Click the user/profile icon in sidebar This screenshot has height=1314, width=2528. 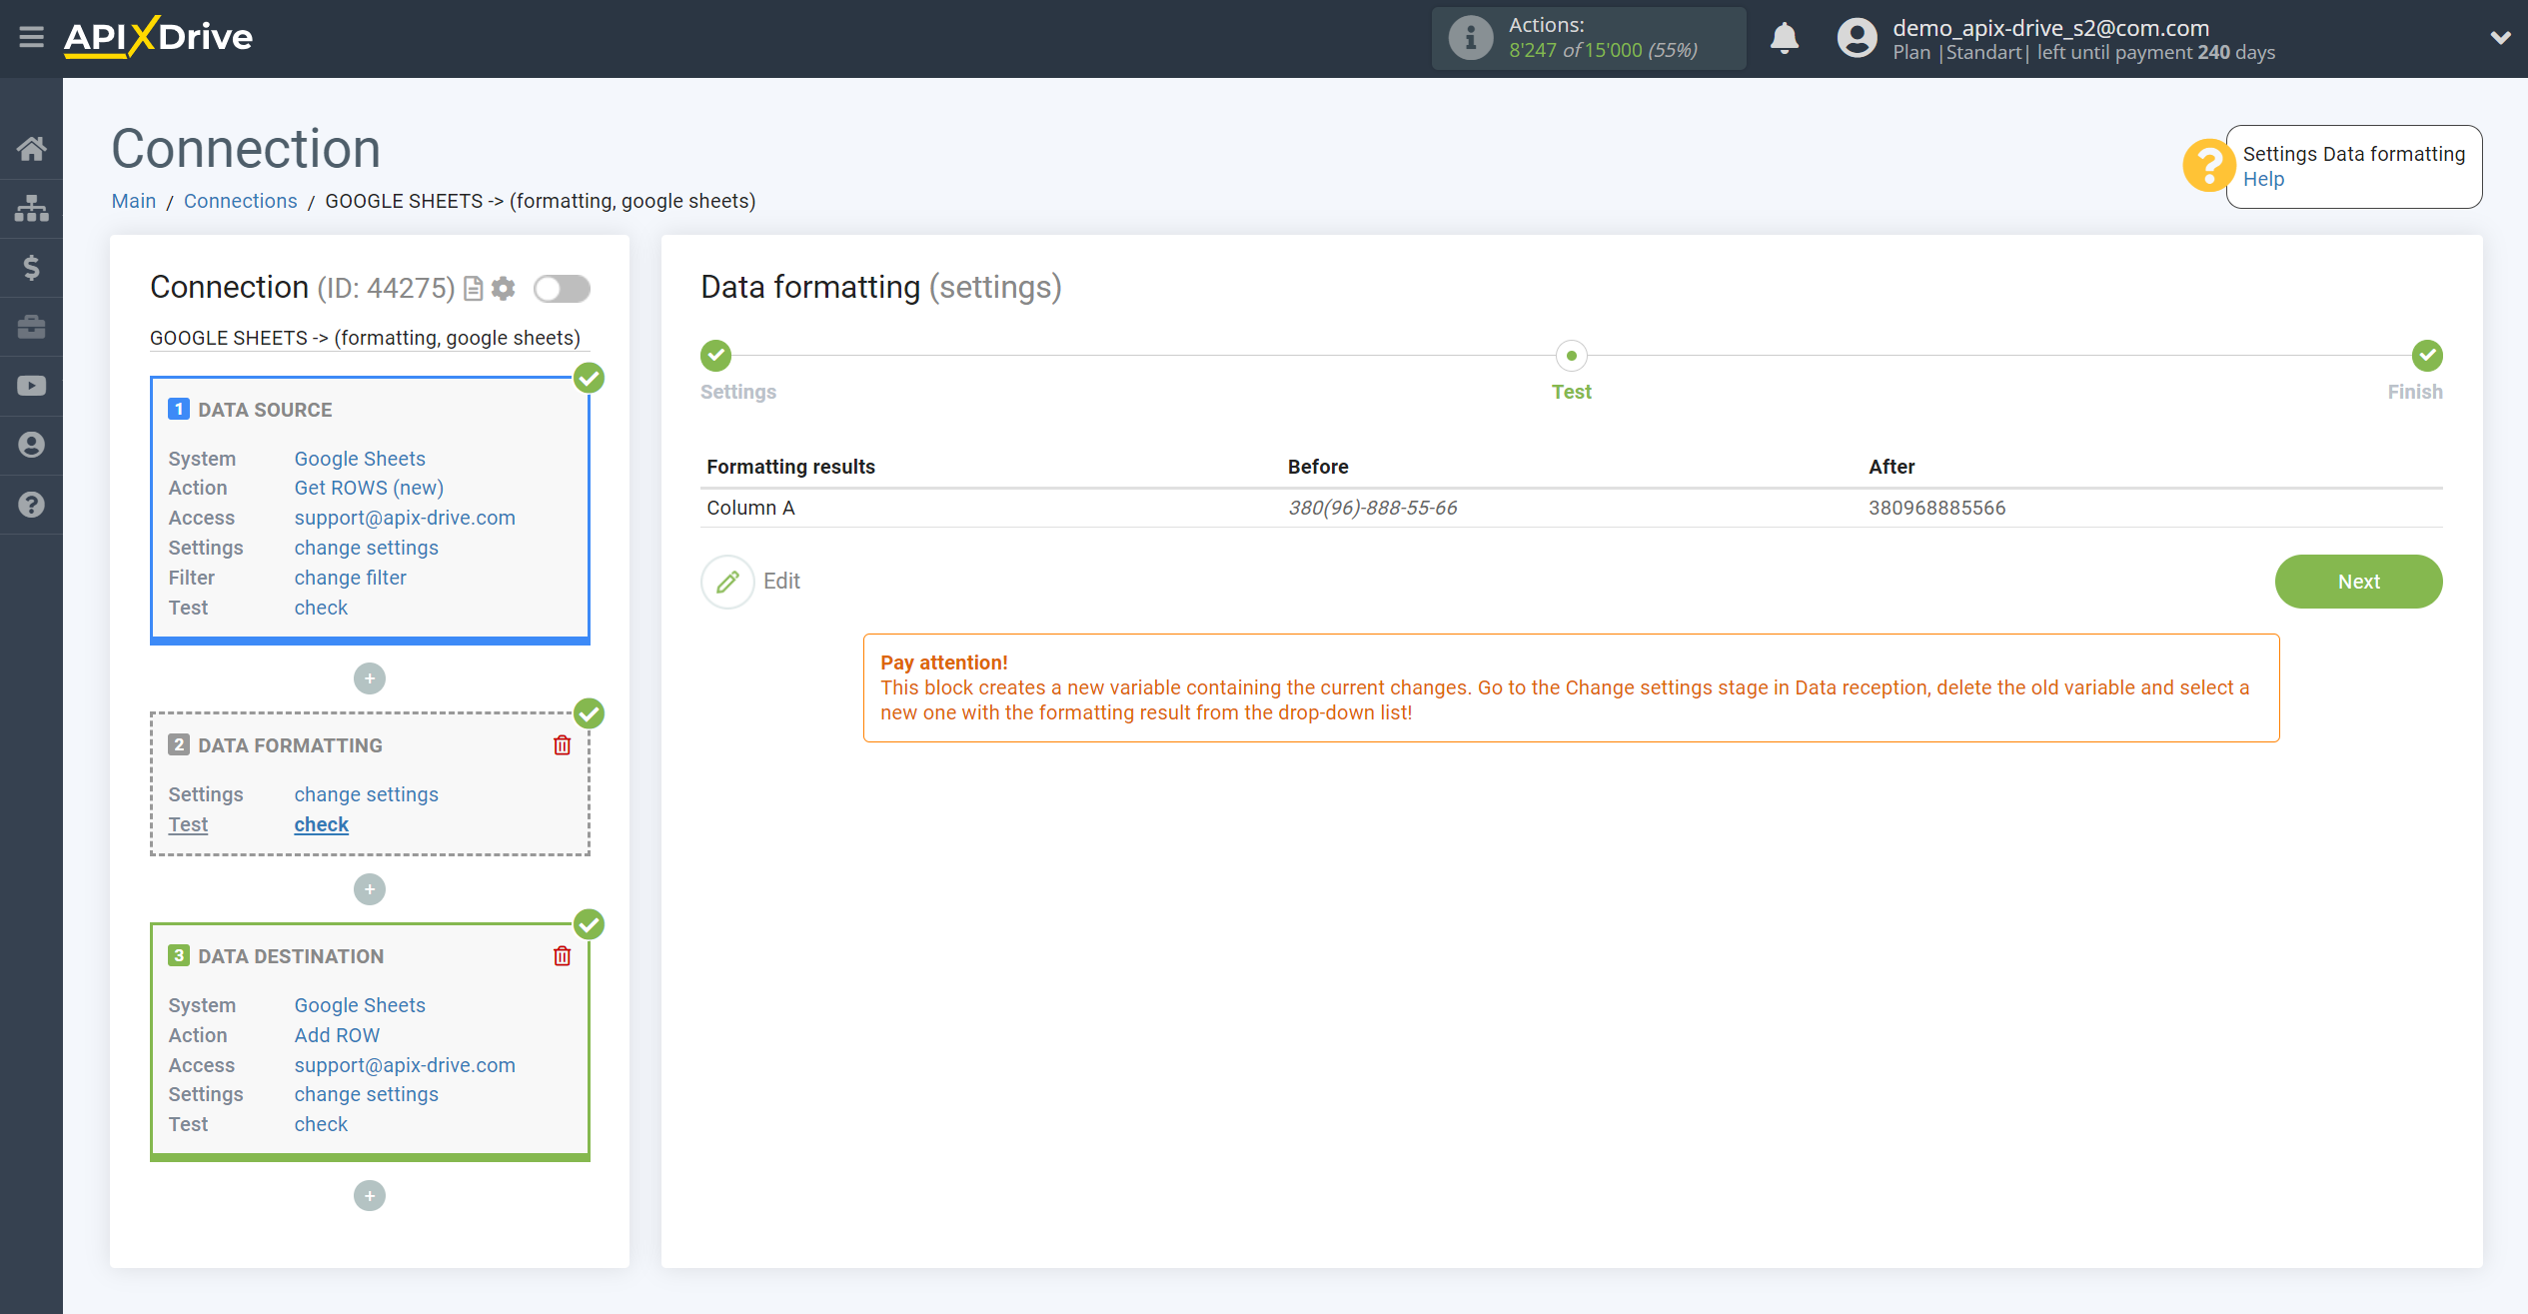click(30, 445)
